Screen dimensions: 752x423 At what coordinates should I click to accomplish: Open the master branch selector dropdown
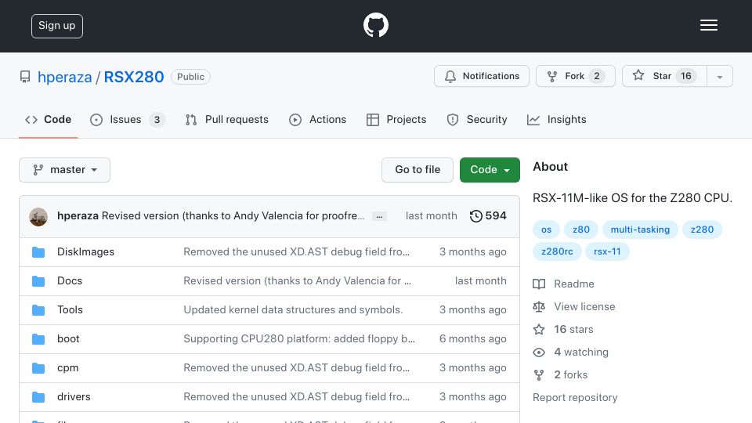pyautogui.click(x=65, y=170)
